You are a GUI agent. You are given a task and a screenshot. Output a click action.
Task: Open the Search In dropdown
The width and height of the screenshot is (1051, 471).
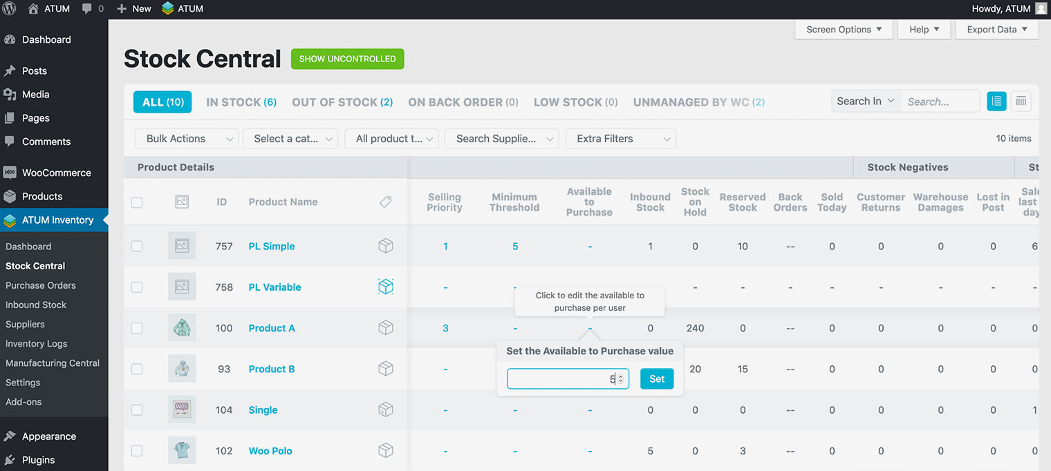(x=866, y=102)
